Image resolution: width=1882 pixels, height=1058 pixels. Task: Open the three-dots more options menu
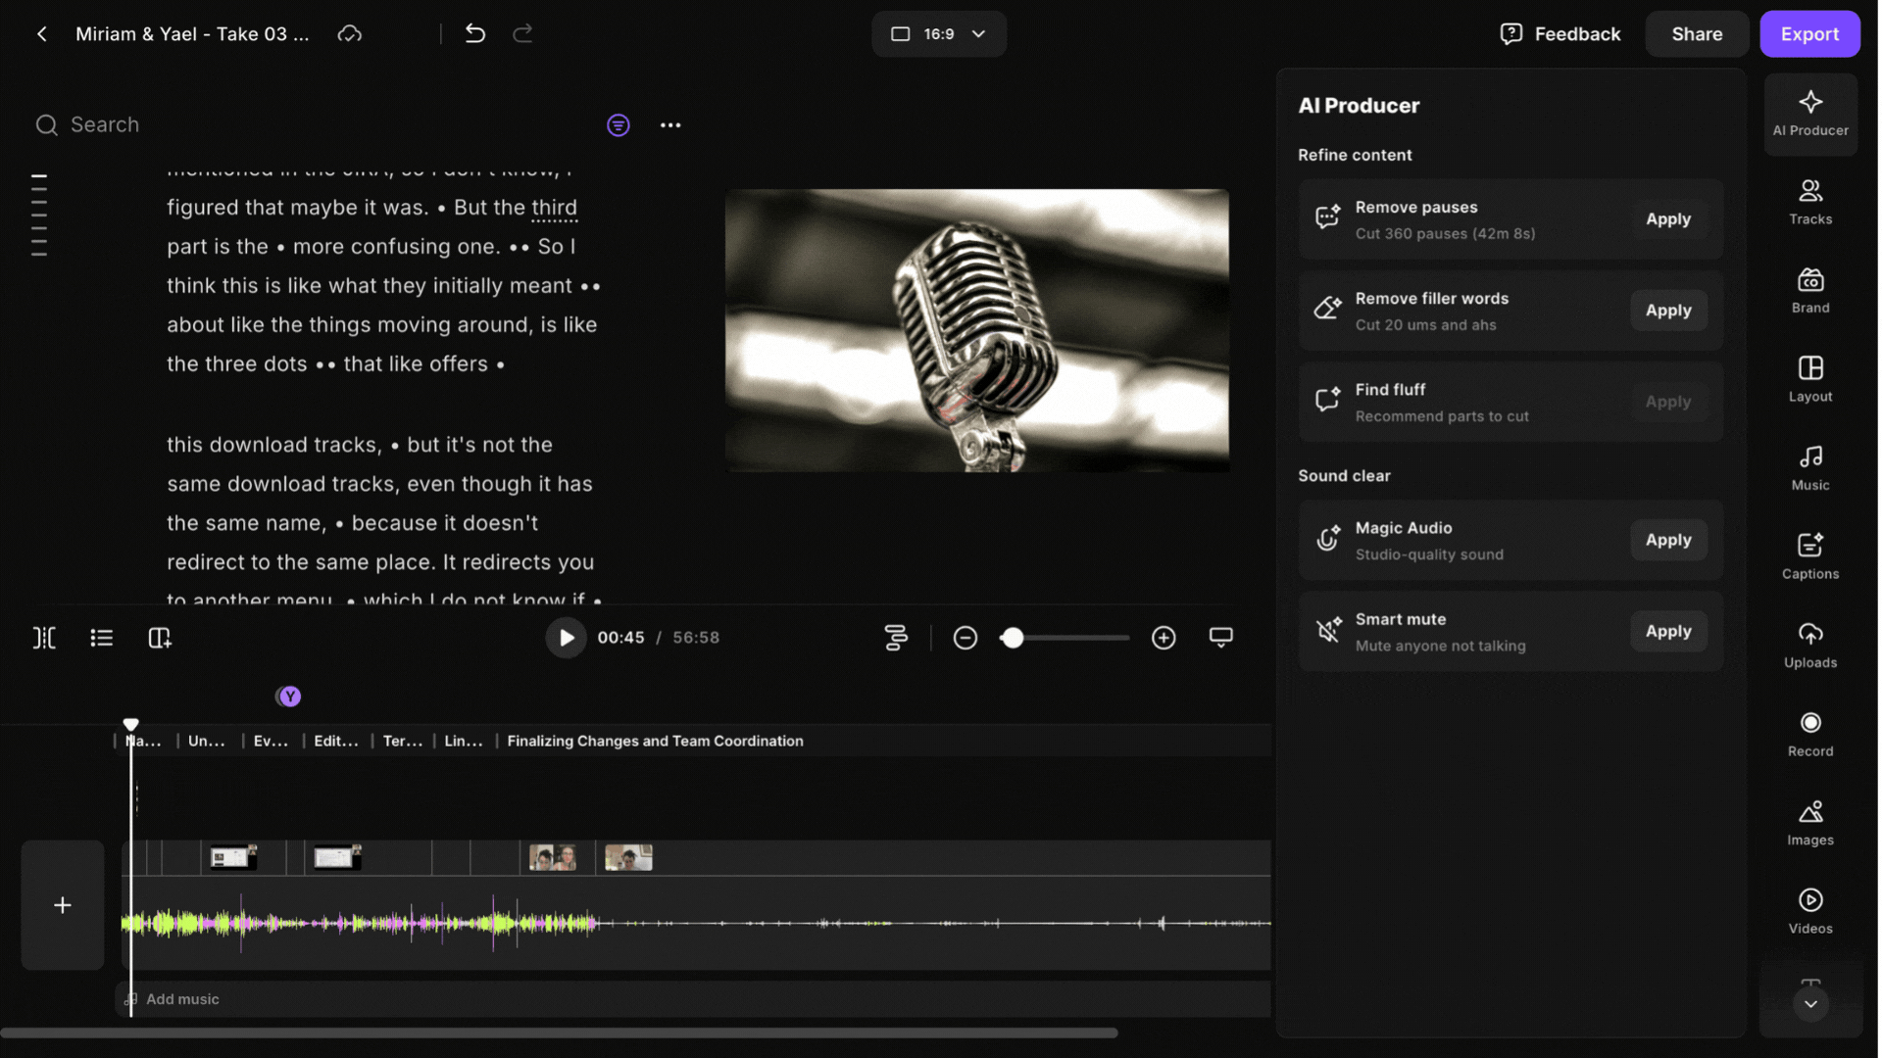(670, 125)
